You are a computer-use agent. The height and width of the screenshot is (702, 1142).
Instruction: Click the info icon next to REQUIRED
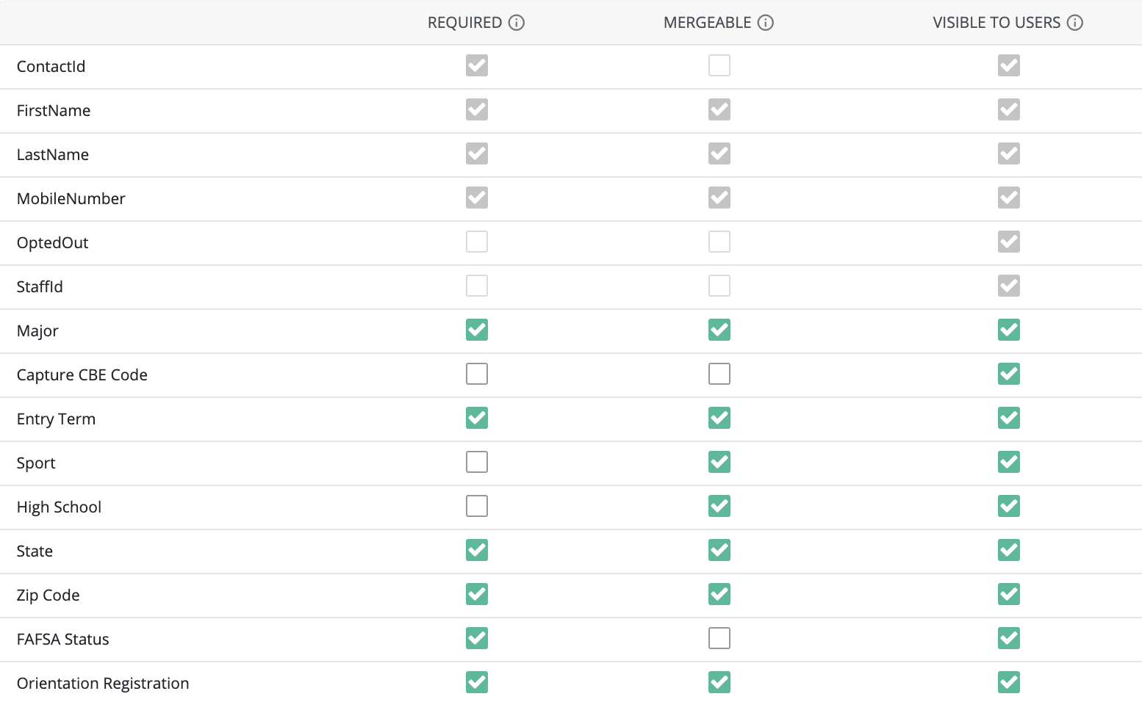coord(517,23)
